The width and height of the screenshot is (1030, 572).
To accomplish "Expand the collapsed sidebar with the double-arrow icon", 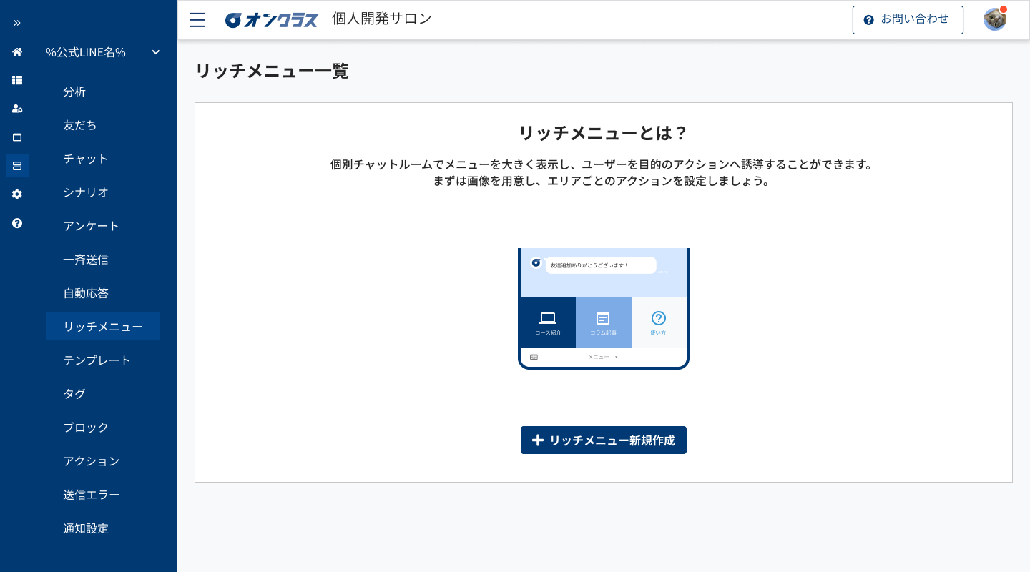I will pos(16,22).
